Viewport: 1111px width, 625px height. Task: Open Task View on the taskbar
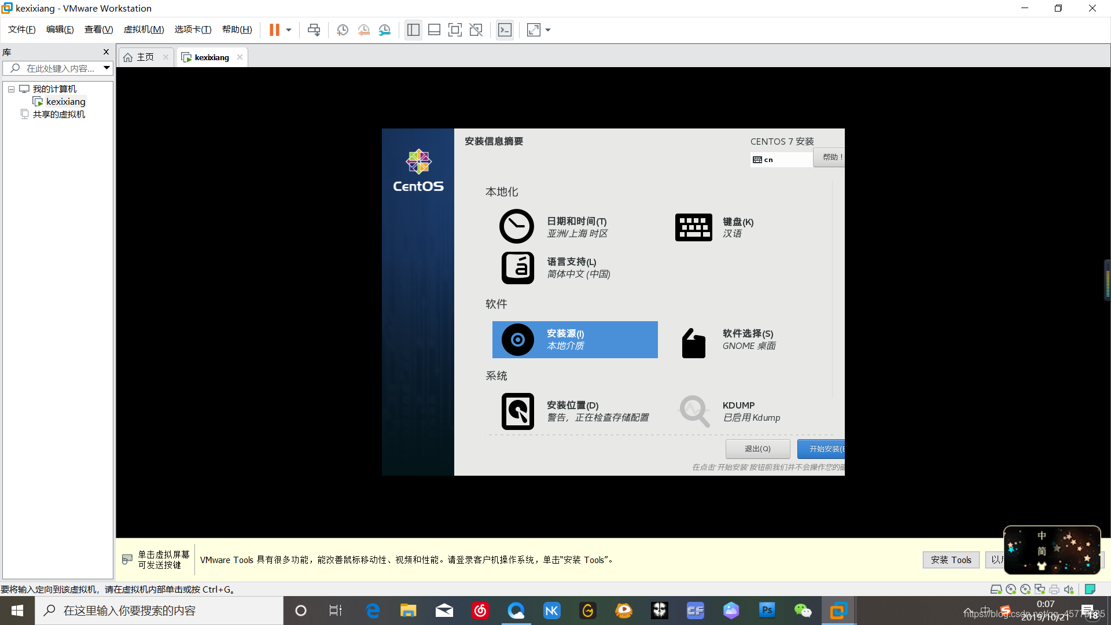click(336, 611)
